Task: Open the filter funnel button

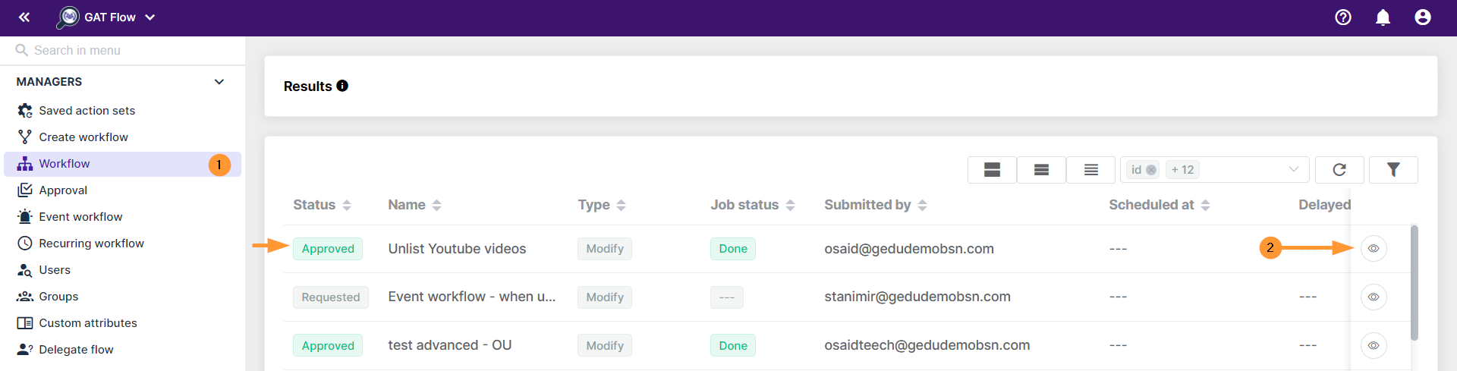Action: (1393, 170)
